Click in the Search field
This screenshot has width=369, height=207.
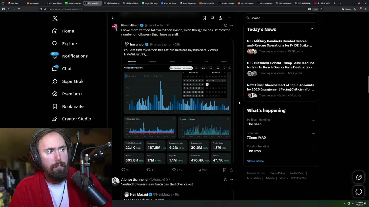pos(281,18)
